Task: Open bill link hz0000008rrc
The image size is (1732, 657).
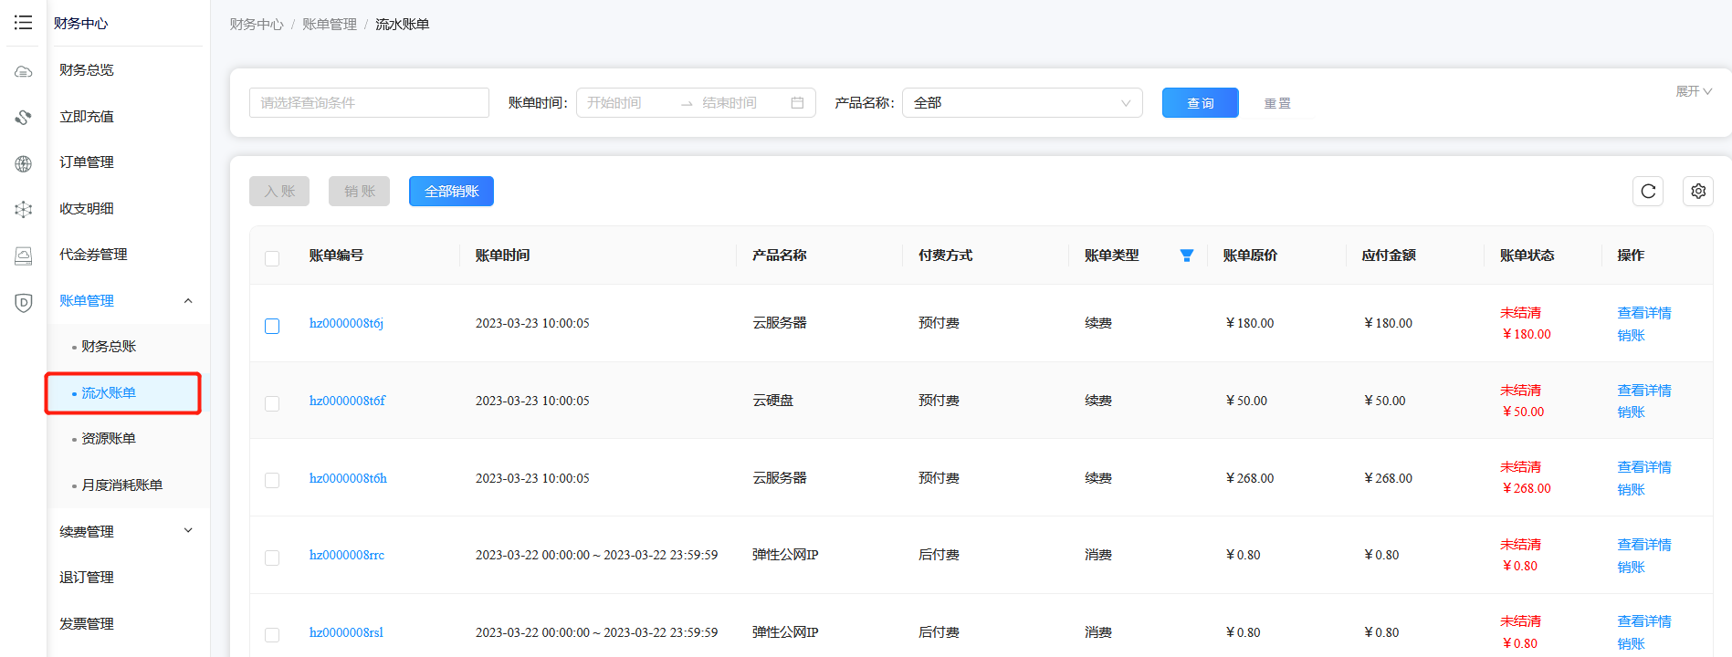Action: coord(347,555)
